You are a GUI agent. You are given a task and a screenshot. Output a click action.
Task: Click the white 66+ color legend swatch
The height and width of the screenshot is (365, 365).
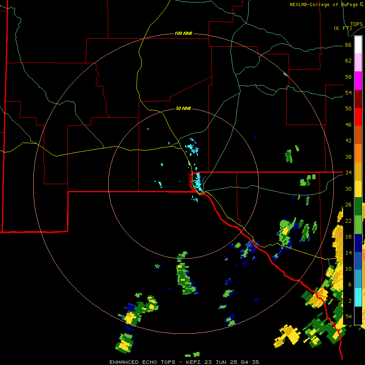(358, 45)
